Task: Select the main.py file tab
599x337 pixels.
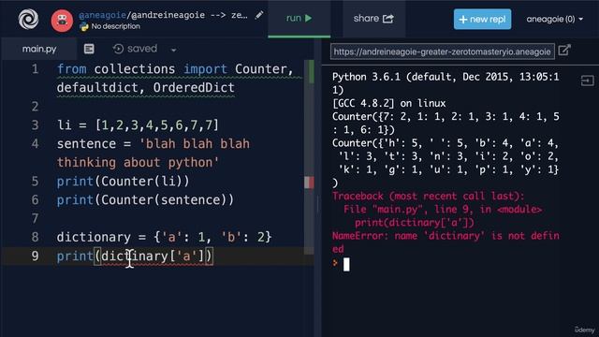Action: click(x=39, y=49)
